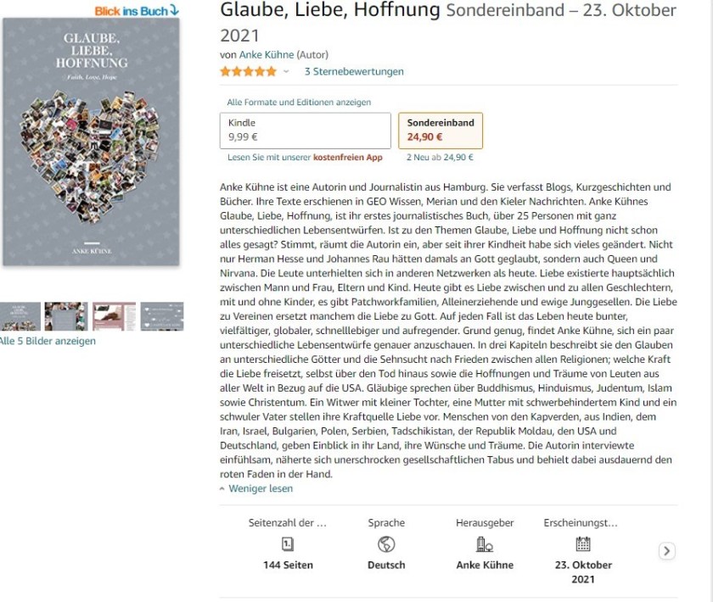Select the second book preview thumbnail
The width and height of the screenshot is (713, 602).
pyautogui.click(x=66, y=316)
